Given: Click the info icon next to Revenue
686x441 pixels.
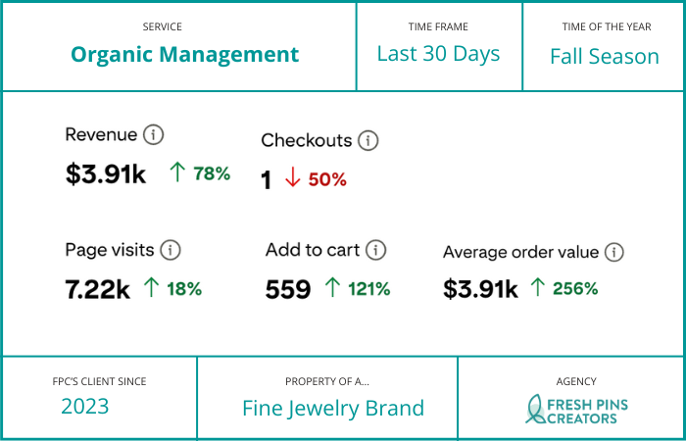Looking at the screenshot, I should tap(153, 135).
